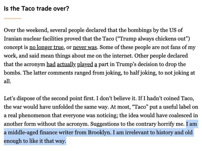The height and width of the screenshot is (151, 202).
Task: Click the single-letter underlined "a" link
Action: coord(96,64)
